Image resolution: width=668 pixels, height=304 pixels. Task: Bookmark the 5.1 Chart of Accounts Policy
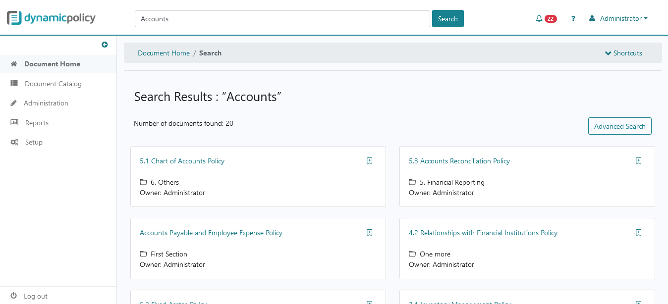coord(369,161)
